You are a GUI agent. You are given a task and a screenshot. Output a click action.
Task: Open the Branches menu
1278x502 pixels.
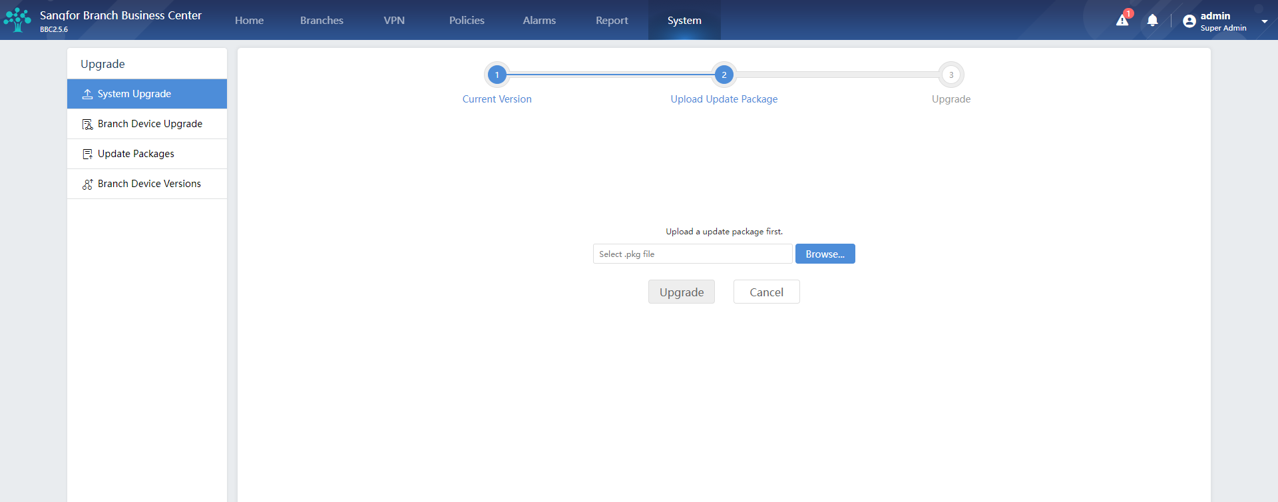[321, 21]
